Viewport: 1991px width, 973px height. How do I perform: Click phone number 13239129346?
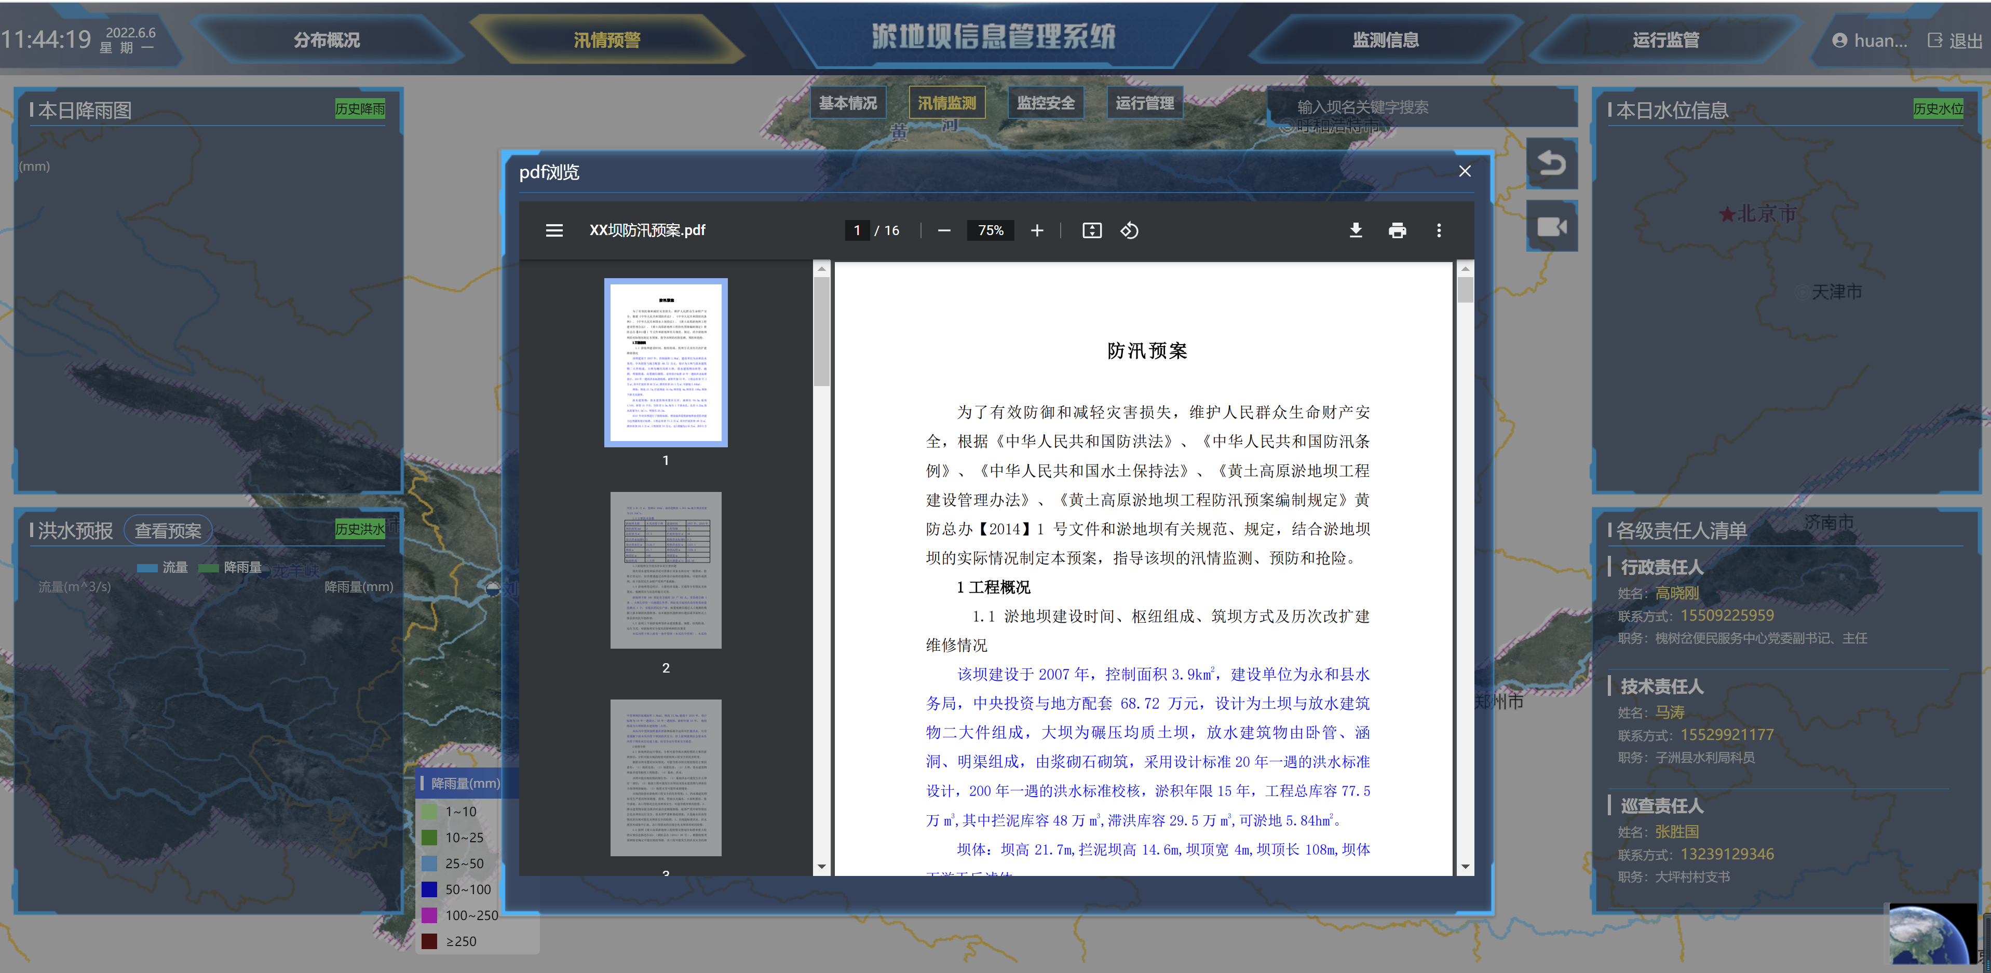(1727, 854)
